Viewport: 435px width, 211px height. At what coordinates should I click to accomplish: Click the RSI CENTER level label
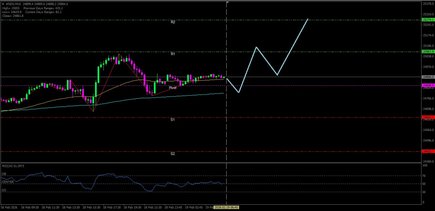coord(8,182)
